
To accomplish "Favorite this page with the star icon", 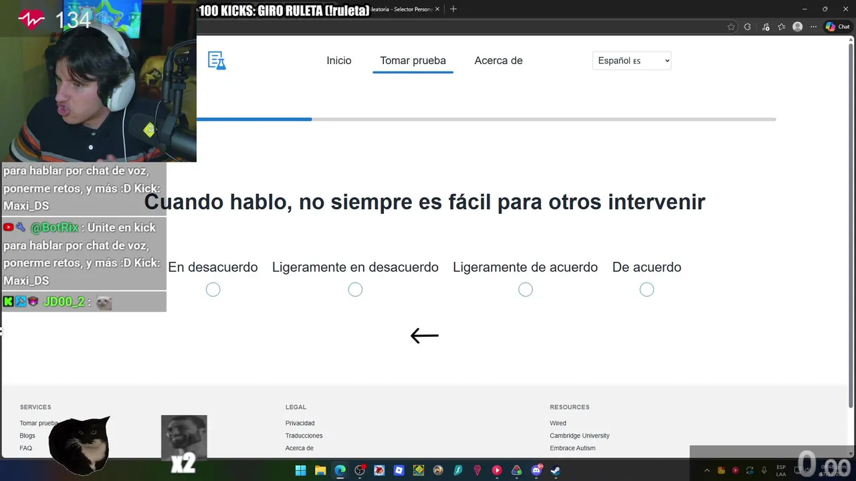I will click(731, 27).
